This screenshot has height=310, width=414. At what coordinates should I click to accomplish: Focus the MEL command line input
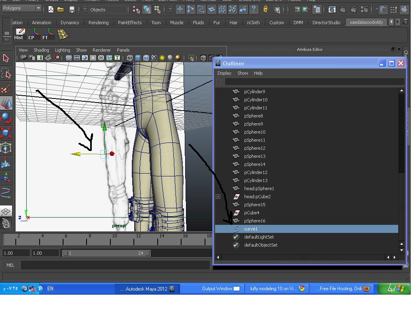(115, 266)
